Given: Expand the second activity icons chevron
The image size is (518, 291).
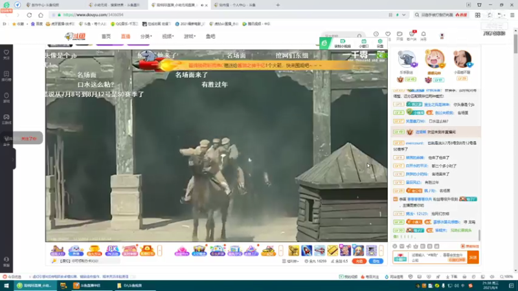Looking at the screenshot, I should click(281, 251).
